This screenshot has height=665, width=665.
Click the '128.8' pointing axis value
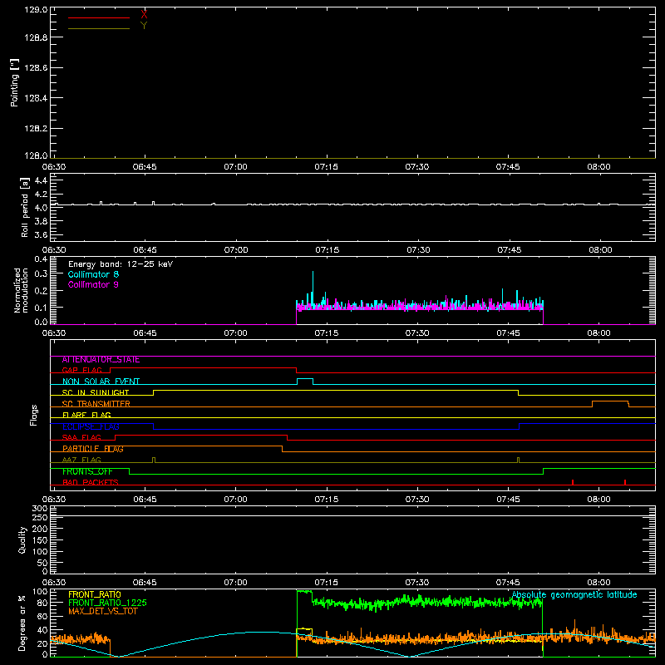click(36, 37)
